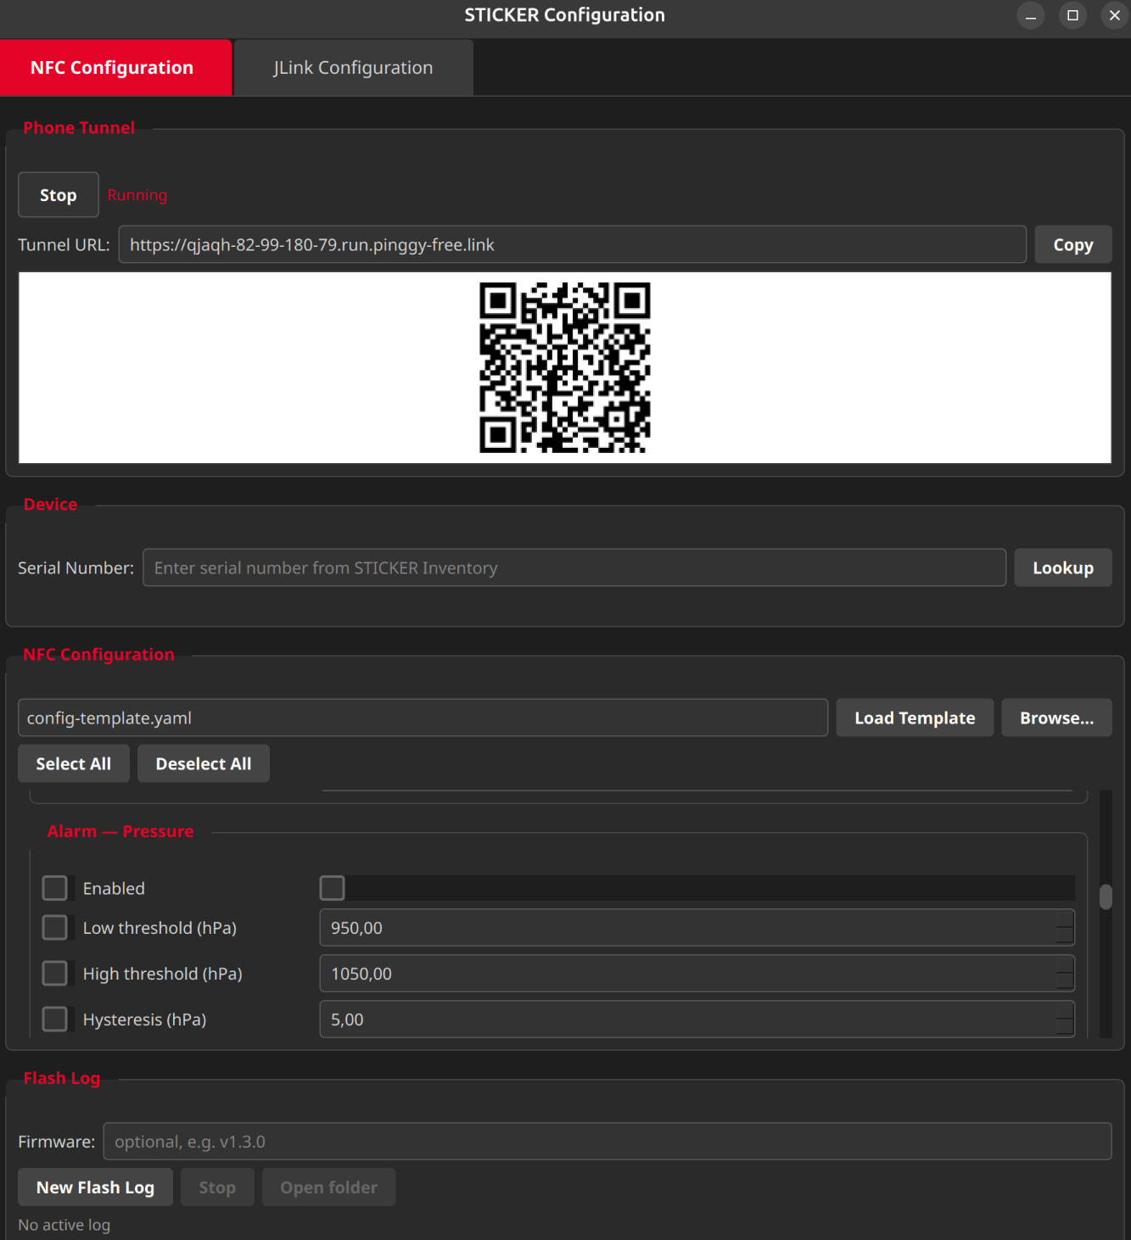Viewport: 1131px width, 1240px height.
Task: Switch to the NFC Configuration tab
Action: (x=115, y=68)
